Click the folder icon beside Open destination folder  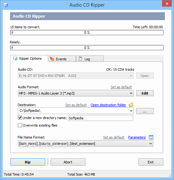pyautogui.click(x=131, y=105)
